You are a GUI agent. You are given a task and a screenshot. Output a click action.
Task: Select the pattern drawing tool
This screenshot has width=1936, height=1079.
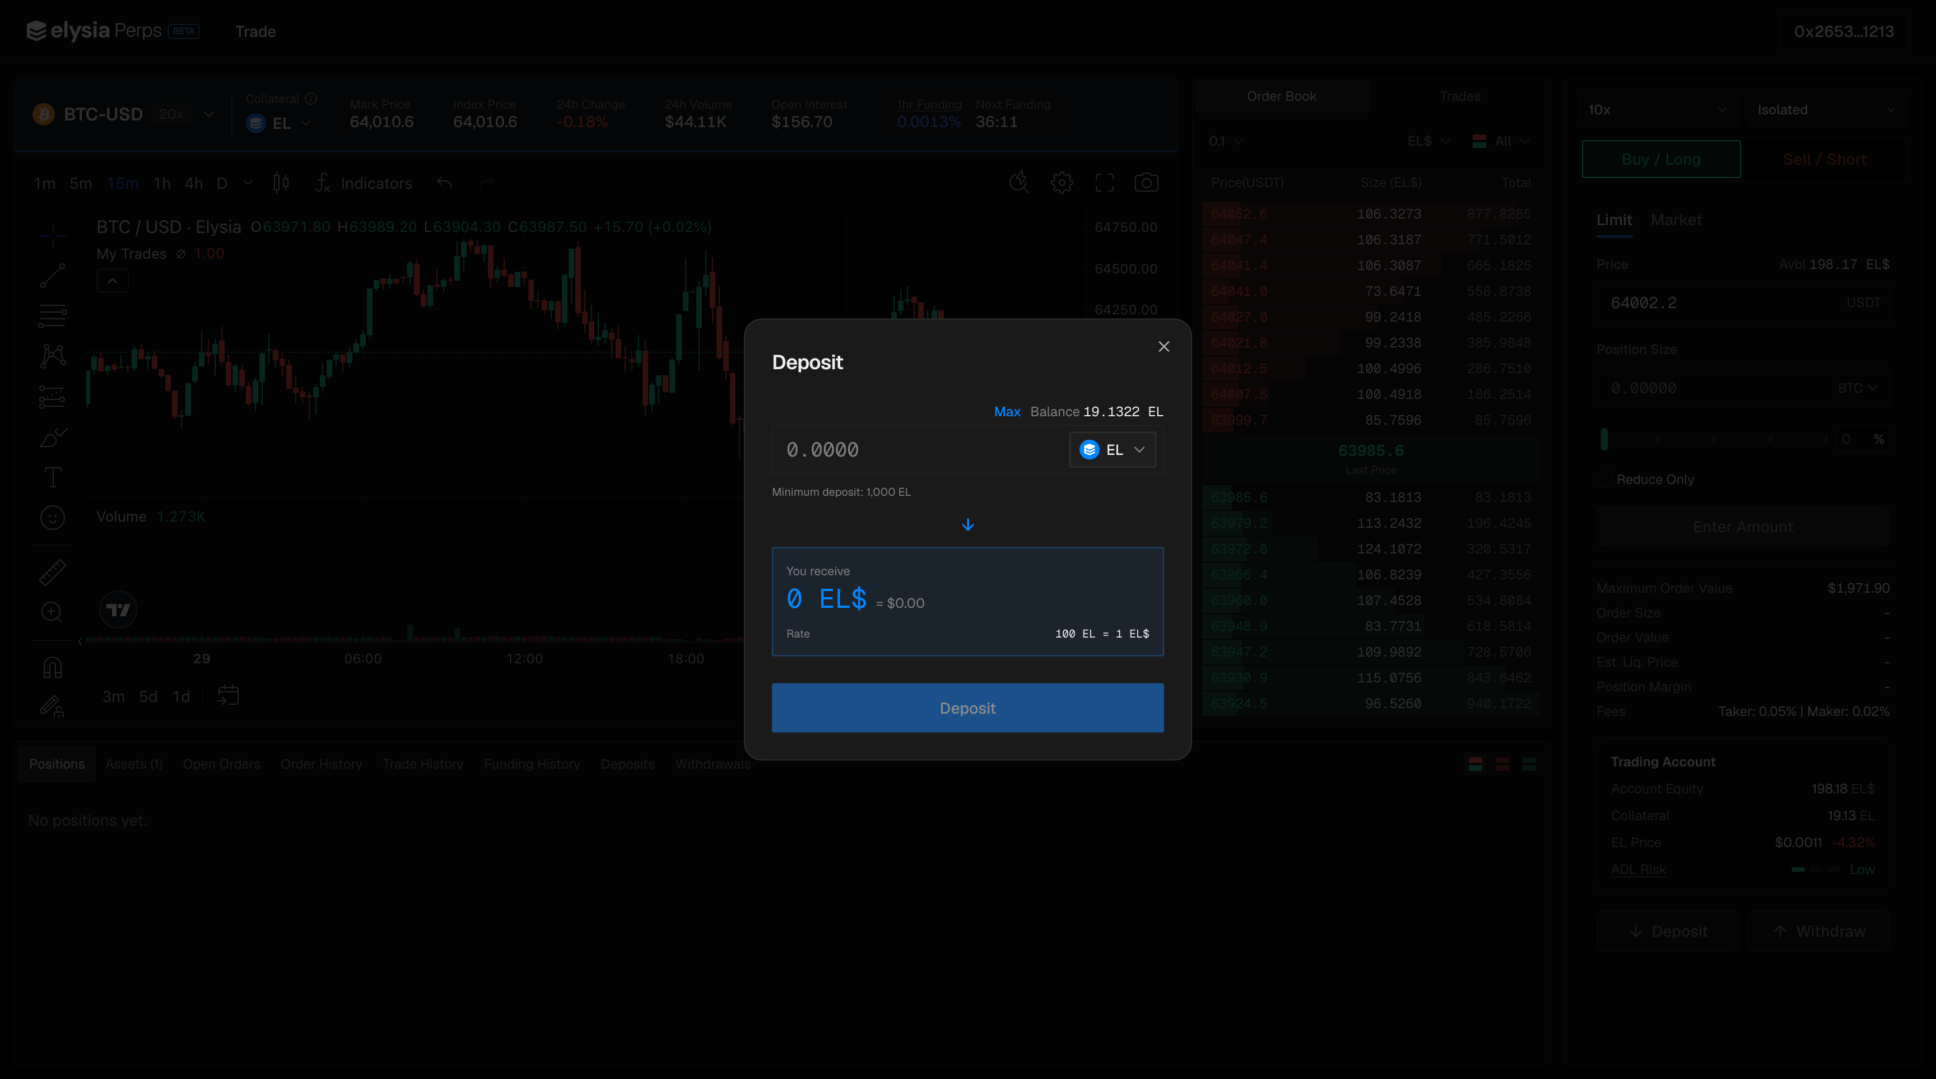[53, 356]
